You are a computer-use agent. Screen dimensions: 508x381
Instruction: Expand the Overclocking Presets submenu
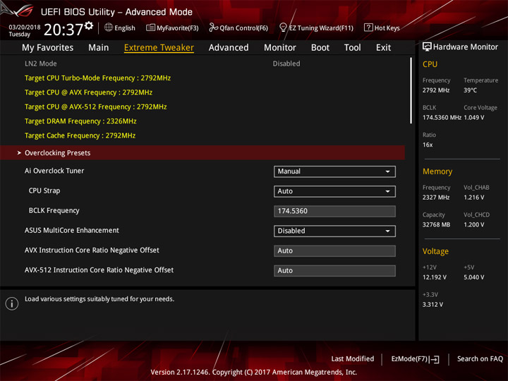[202, 153]
